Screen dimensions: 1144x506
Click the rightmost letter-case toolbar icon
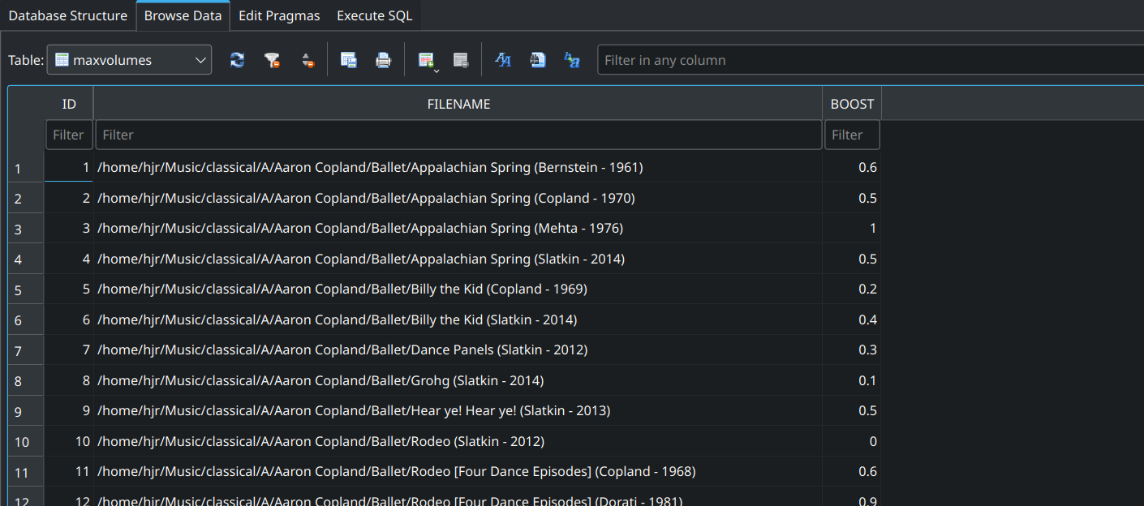click(571, 59)
